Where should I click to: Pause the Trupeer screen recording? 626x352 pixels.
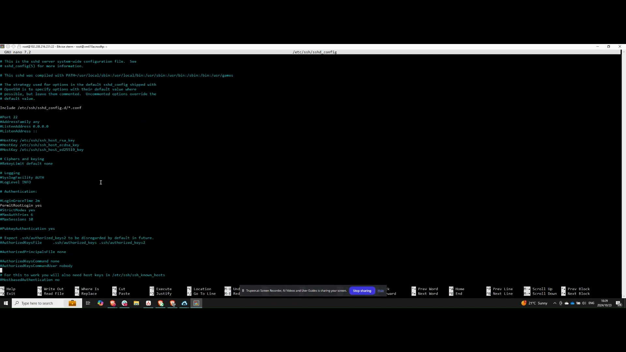pyautogui.click(x=243, y=290)
